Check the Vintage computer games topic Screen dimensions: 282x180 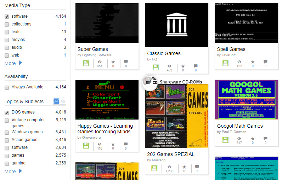(x=7, y=121)
